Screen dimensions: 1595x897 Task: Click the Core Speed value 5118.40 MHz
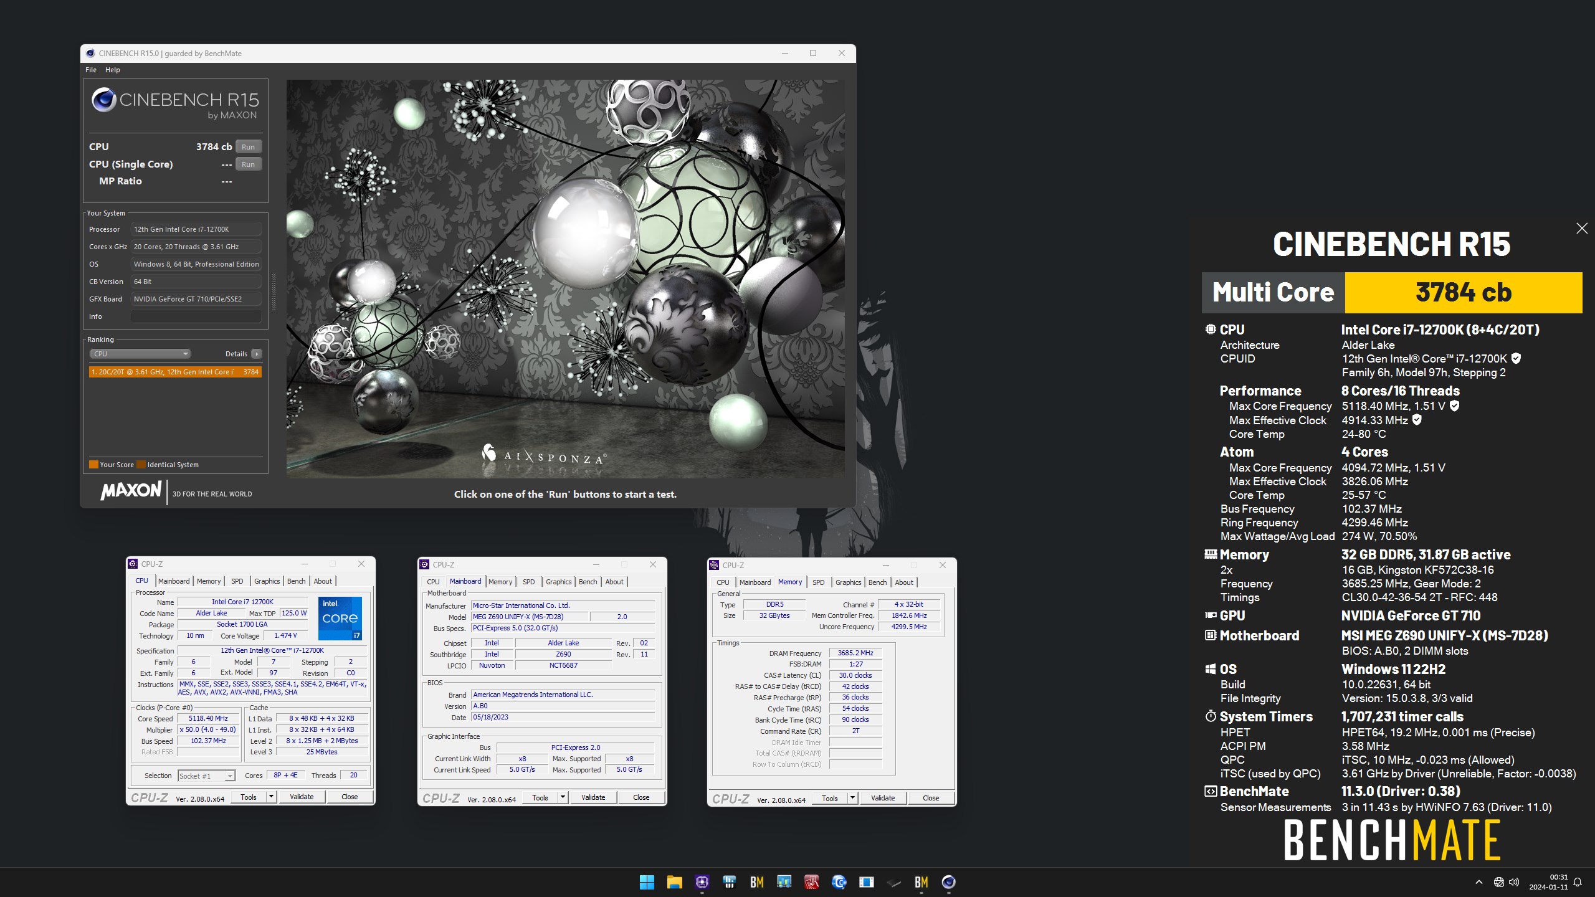point(208,718)
